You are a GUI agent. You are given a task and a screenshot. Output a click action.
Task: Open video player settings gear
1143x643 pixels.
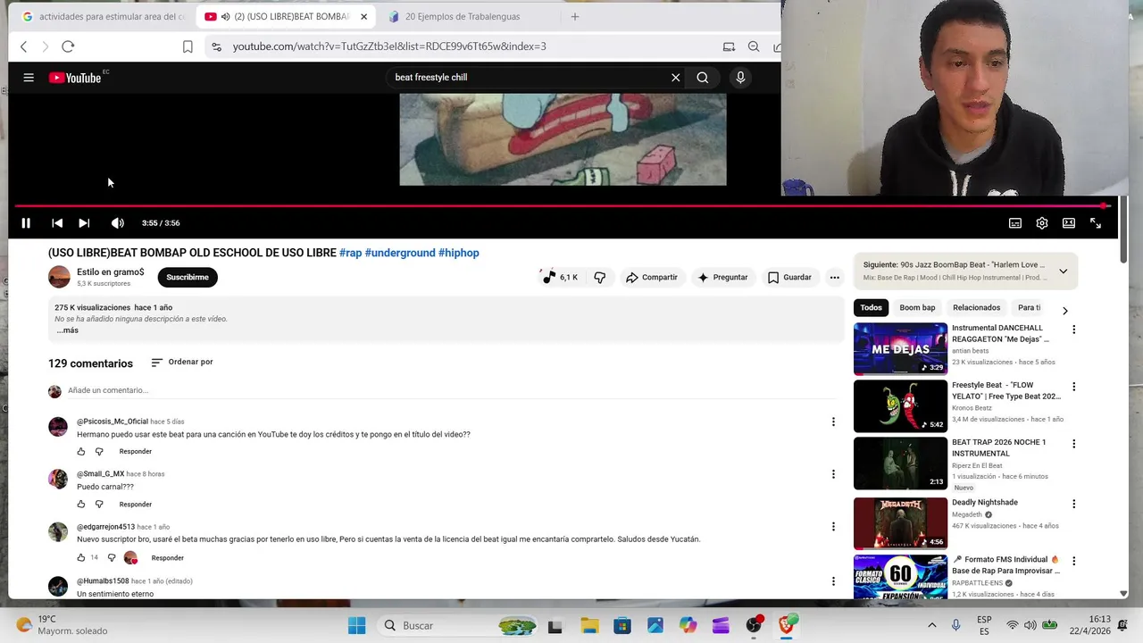pyautogui.click(x=1042, y=223)
